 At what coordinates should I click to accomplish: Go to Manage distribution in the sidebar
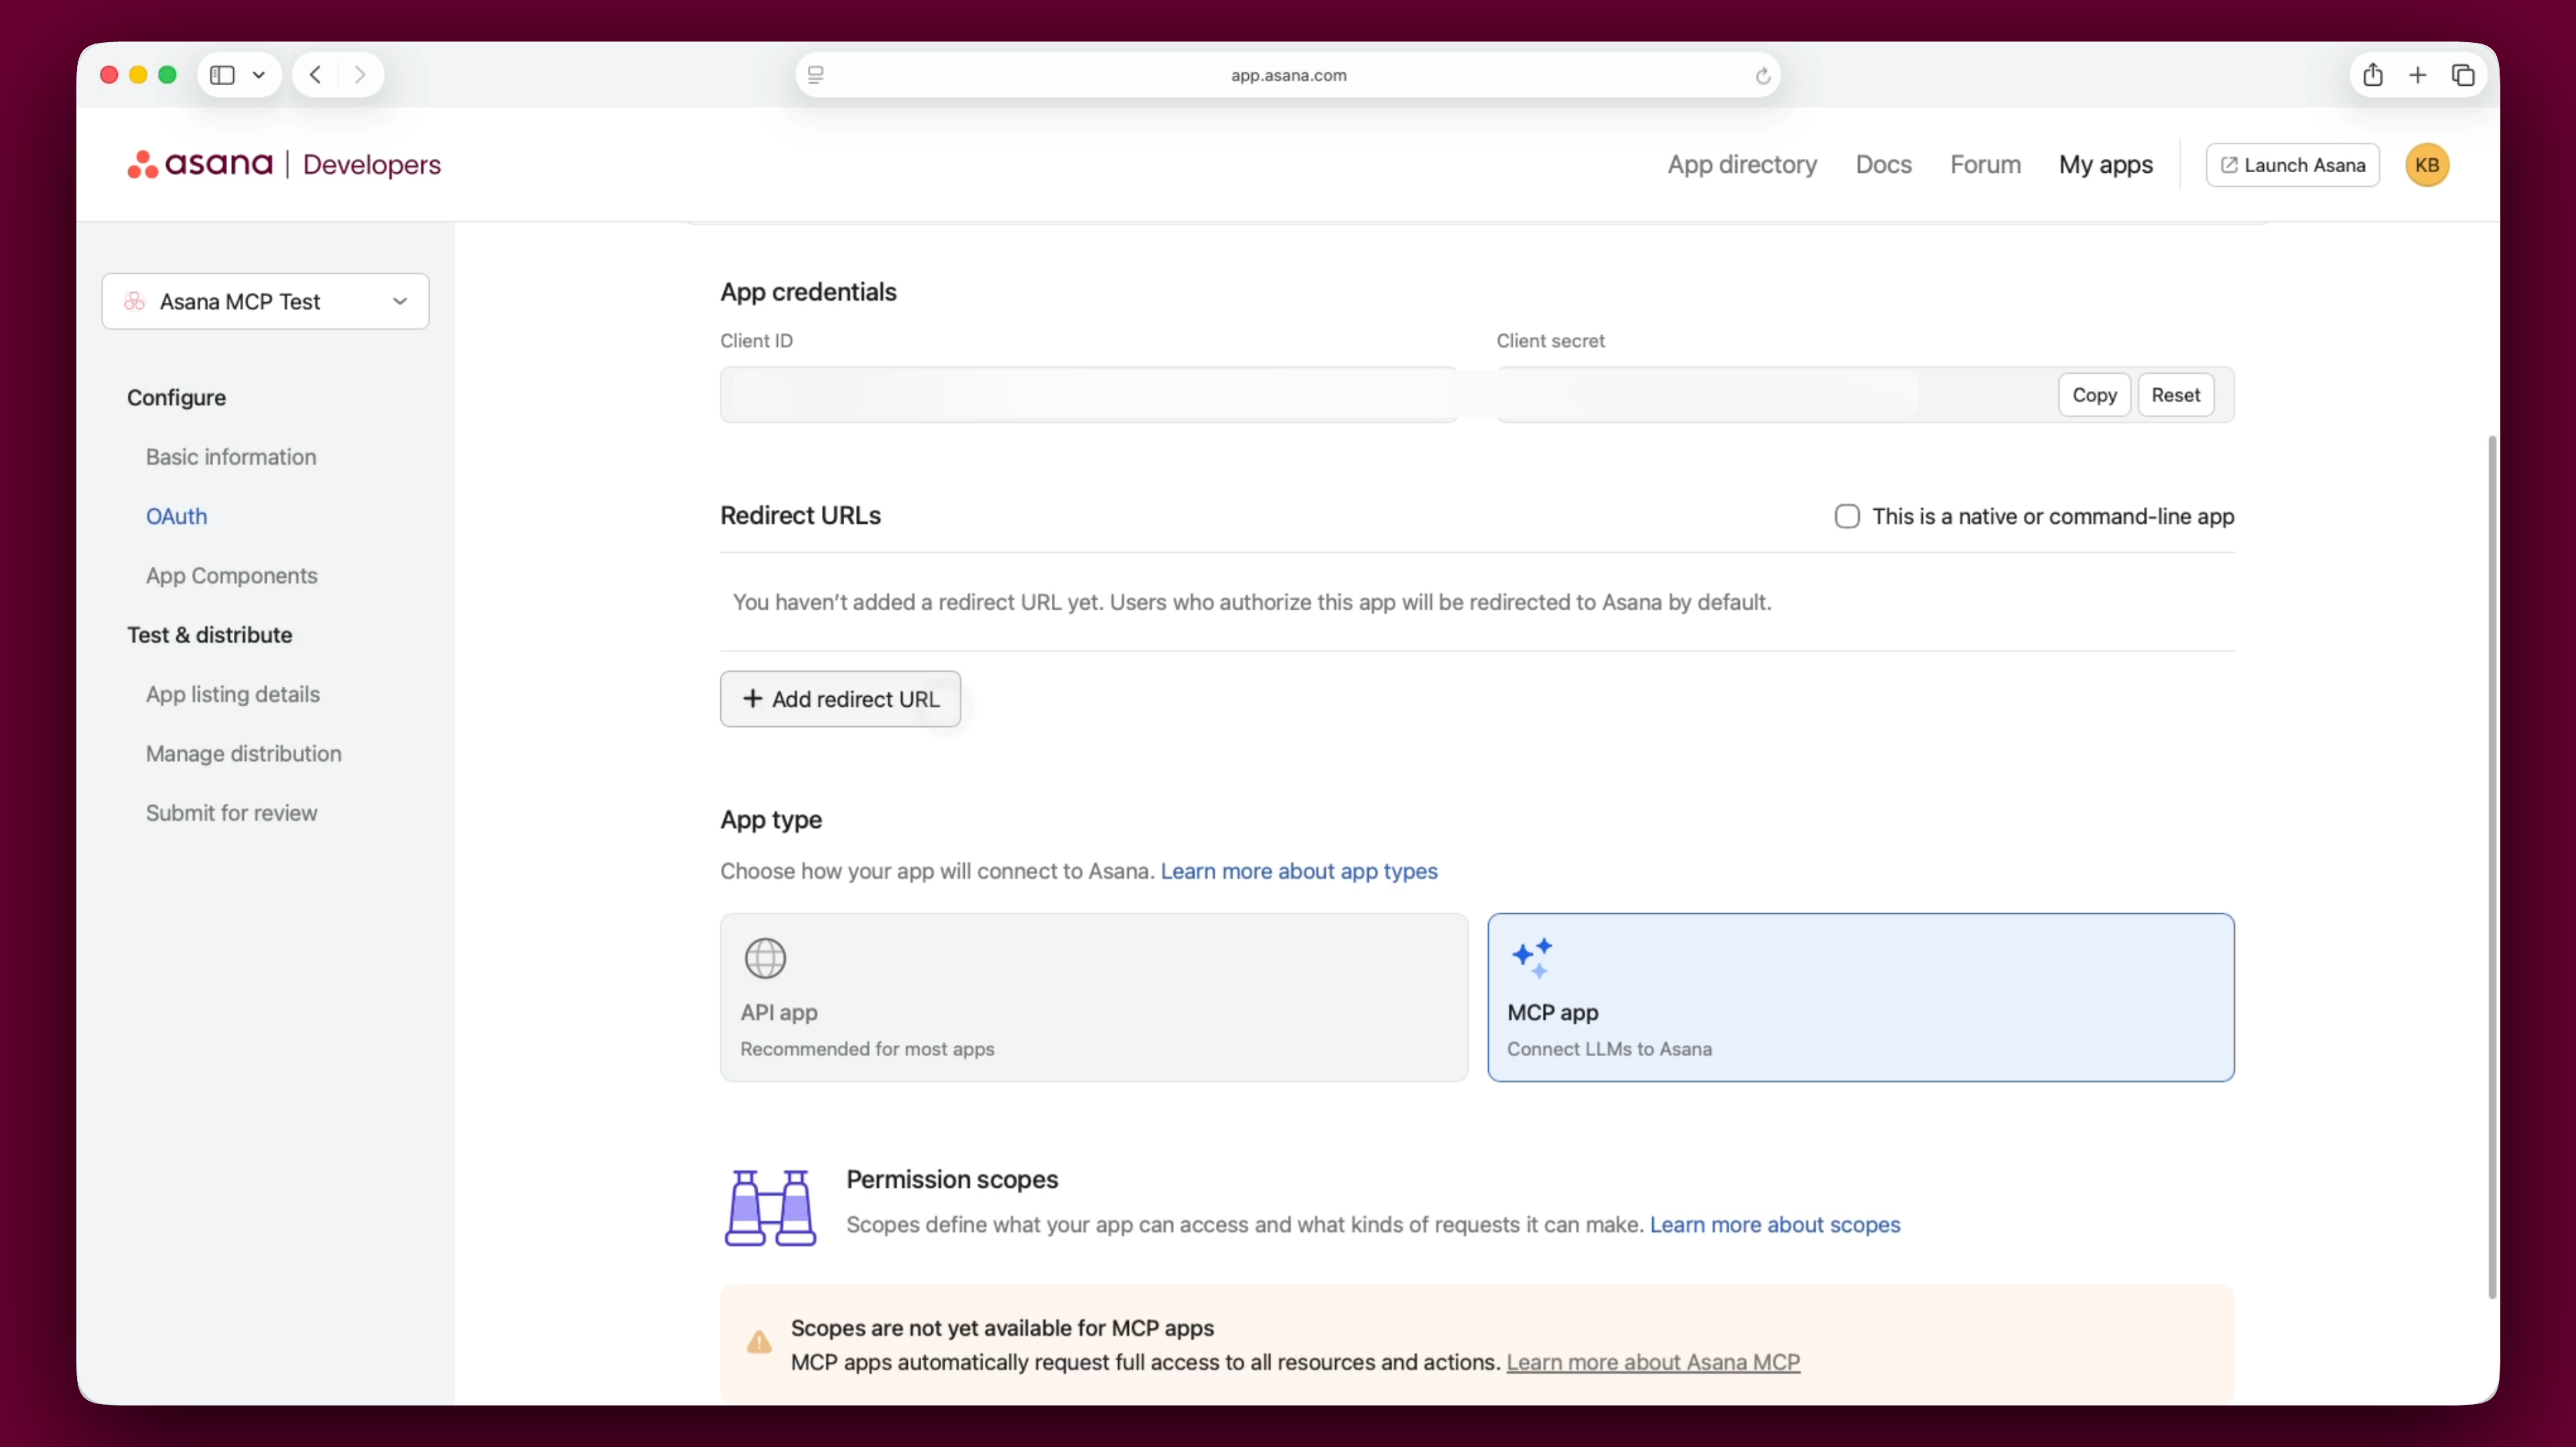(243, 753)
